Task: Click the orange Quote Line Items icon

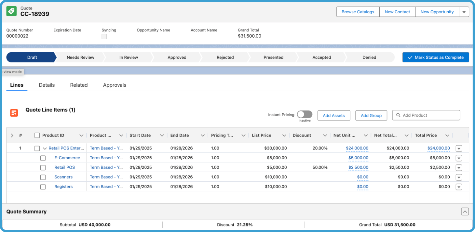Action: tap(14, 112)
